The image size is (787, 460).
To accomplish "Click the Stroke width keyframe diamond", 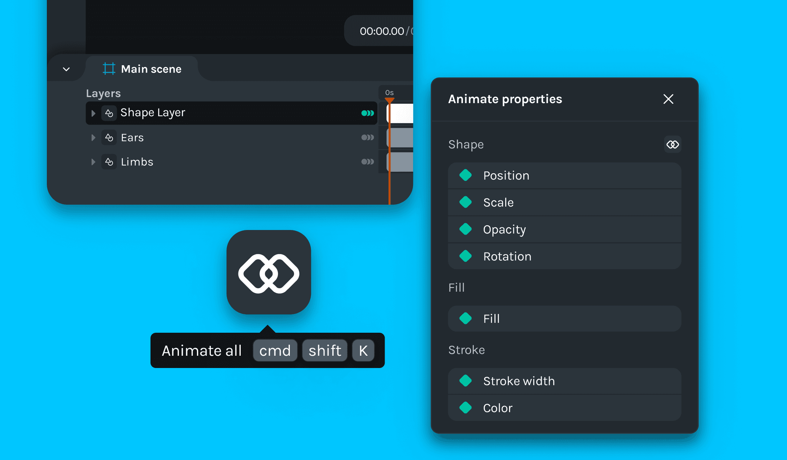I will click(466, 381).
